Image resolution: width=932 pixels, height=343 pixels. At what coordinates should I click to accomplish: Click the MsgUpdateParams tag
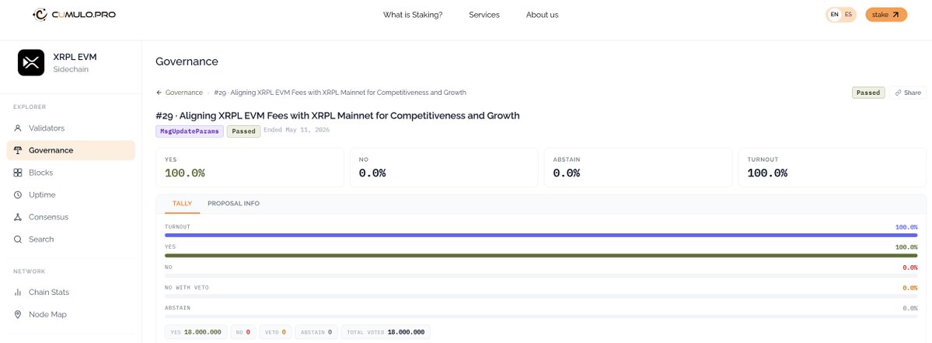click(x=190, y=131)
